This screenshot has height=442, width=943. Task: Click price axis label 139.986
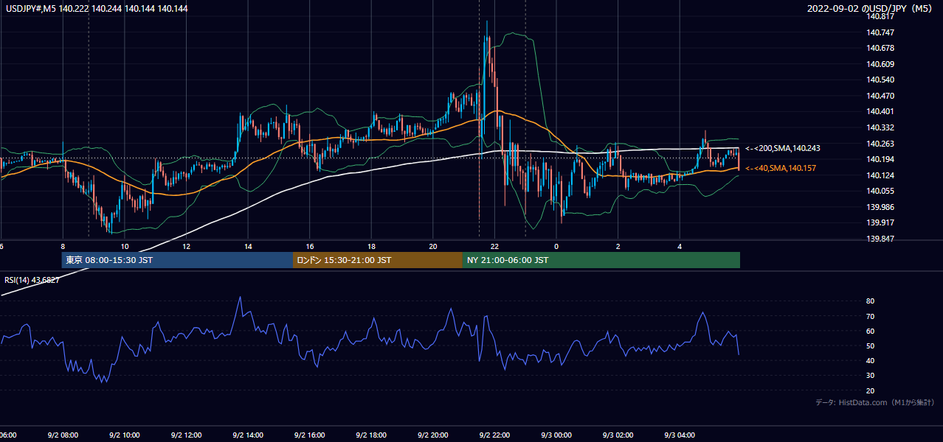(x=881, y=207)
